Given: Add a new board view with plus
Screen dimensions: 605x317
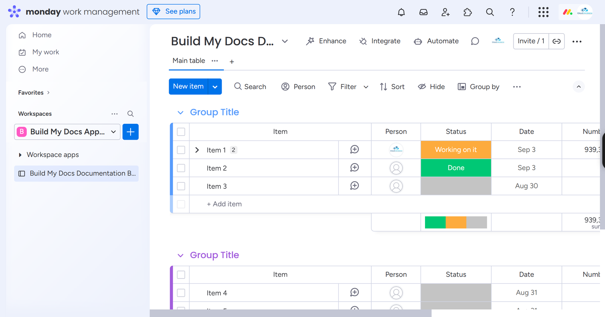Looking at the screenshot, I should pyautogui.click(x=232, y=62).
